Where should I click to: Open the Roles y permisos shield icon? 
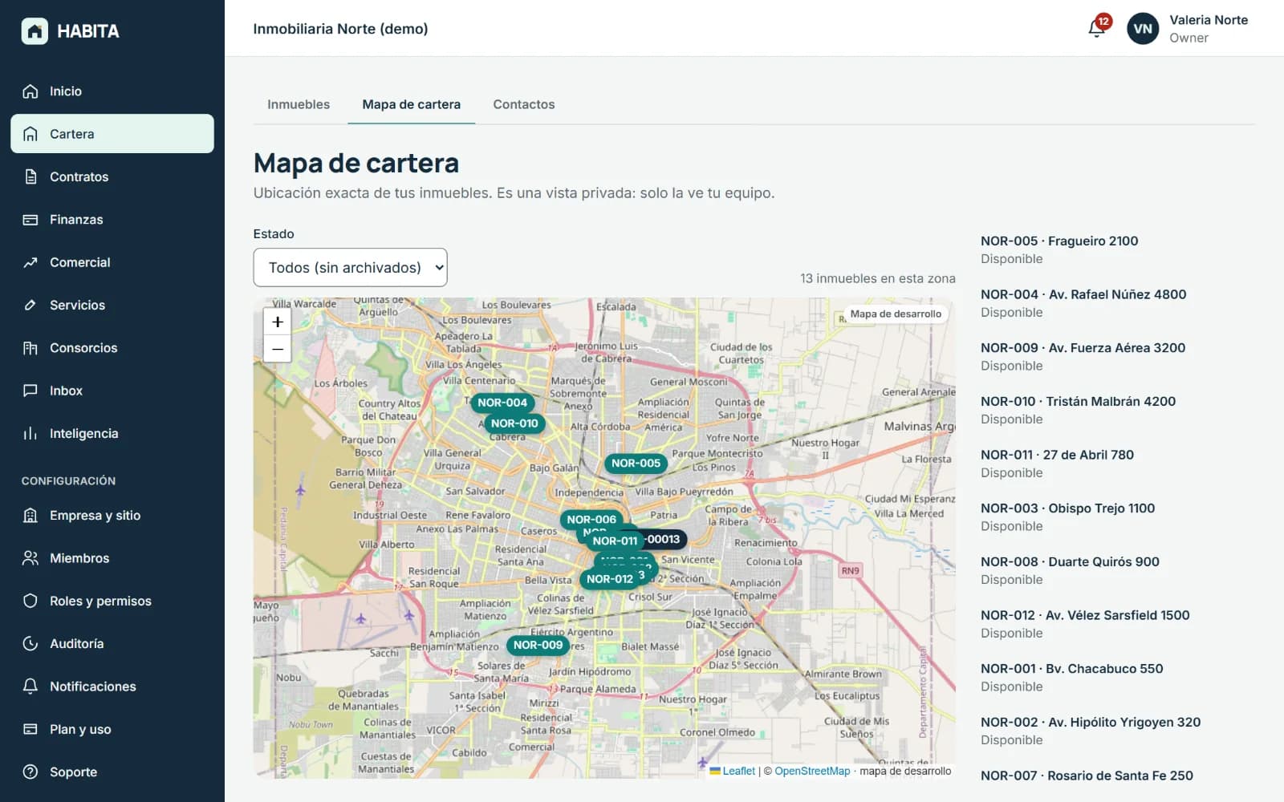pyautogui.click(x=30, y=601)
